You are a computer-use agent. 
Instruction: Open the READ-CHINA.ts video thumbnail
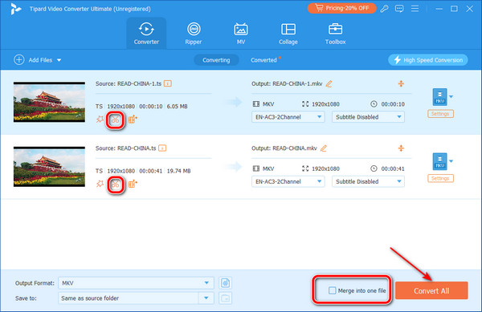click(x=49, y=167)
